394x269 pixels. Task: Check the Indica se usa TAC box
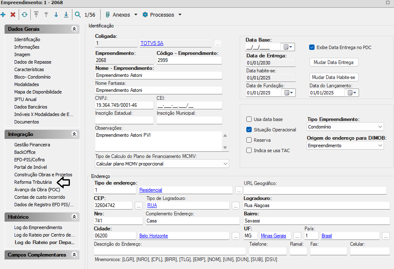(x=249, y=151)
